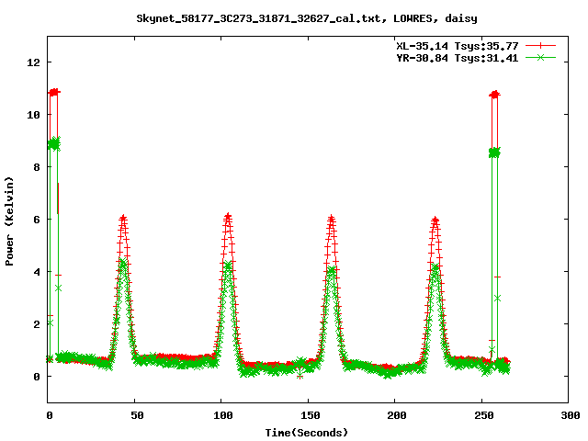This screenshot has width=588, height=441.
Task: Click the x-axis tick label 100
Action: [x=223, y=415]
